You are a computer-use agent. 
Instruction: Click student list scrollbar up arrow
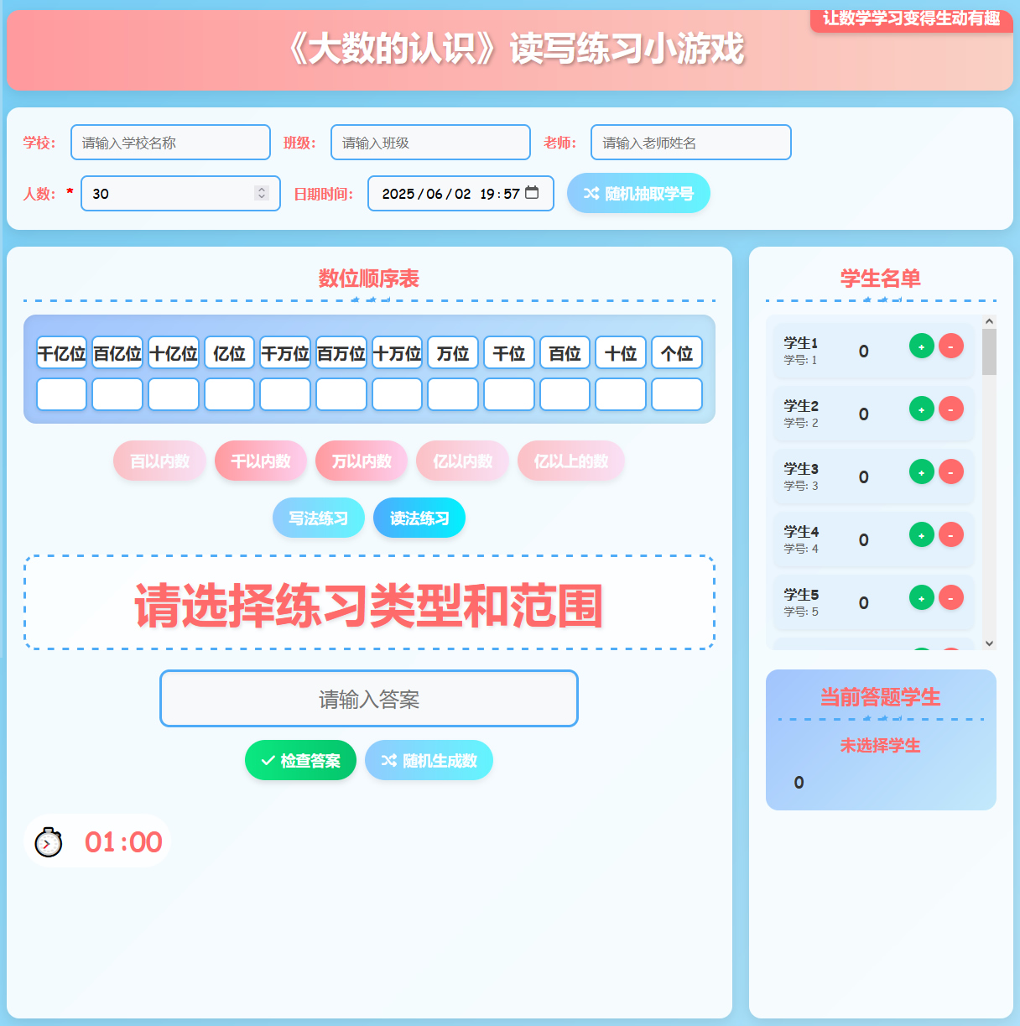point(989,321)
